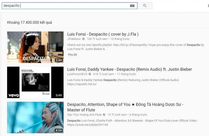Click the Phụ đề subtitles badge
Screen dimensions: 209x136
coord(72,54)
